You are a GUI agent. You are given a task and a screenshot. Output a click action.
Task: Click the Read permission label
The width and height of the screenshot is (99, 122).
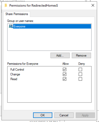(x=14, y=79)
